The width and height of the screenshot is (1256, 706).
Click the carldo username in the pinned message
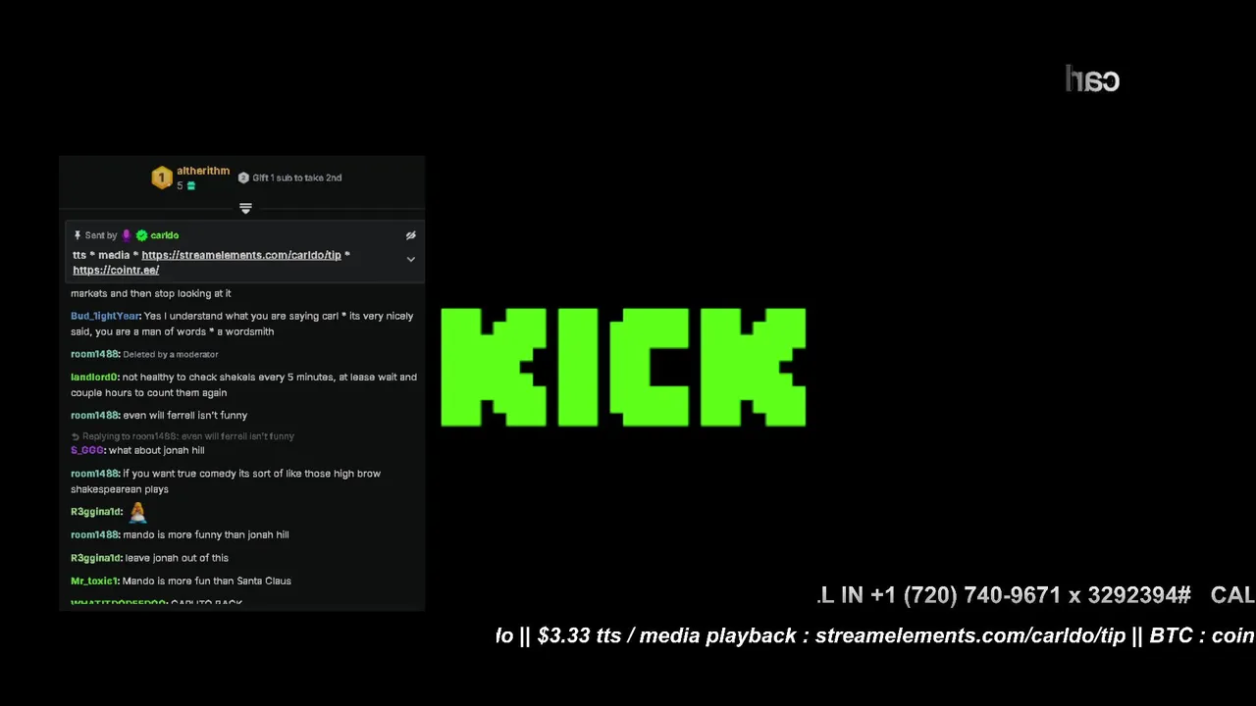[x=165, y=235]
